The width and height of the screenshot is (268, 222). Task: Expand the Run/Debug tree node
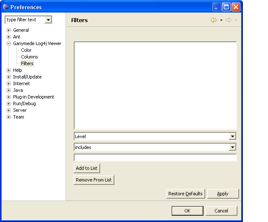pos(8,104)
